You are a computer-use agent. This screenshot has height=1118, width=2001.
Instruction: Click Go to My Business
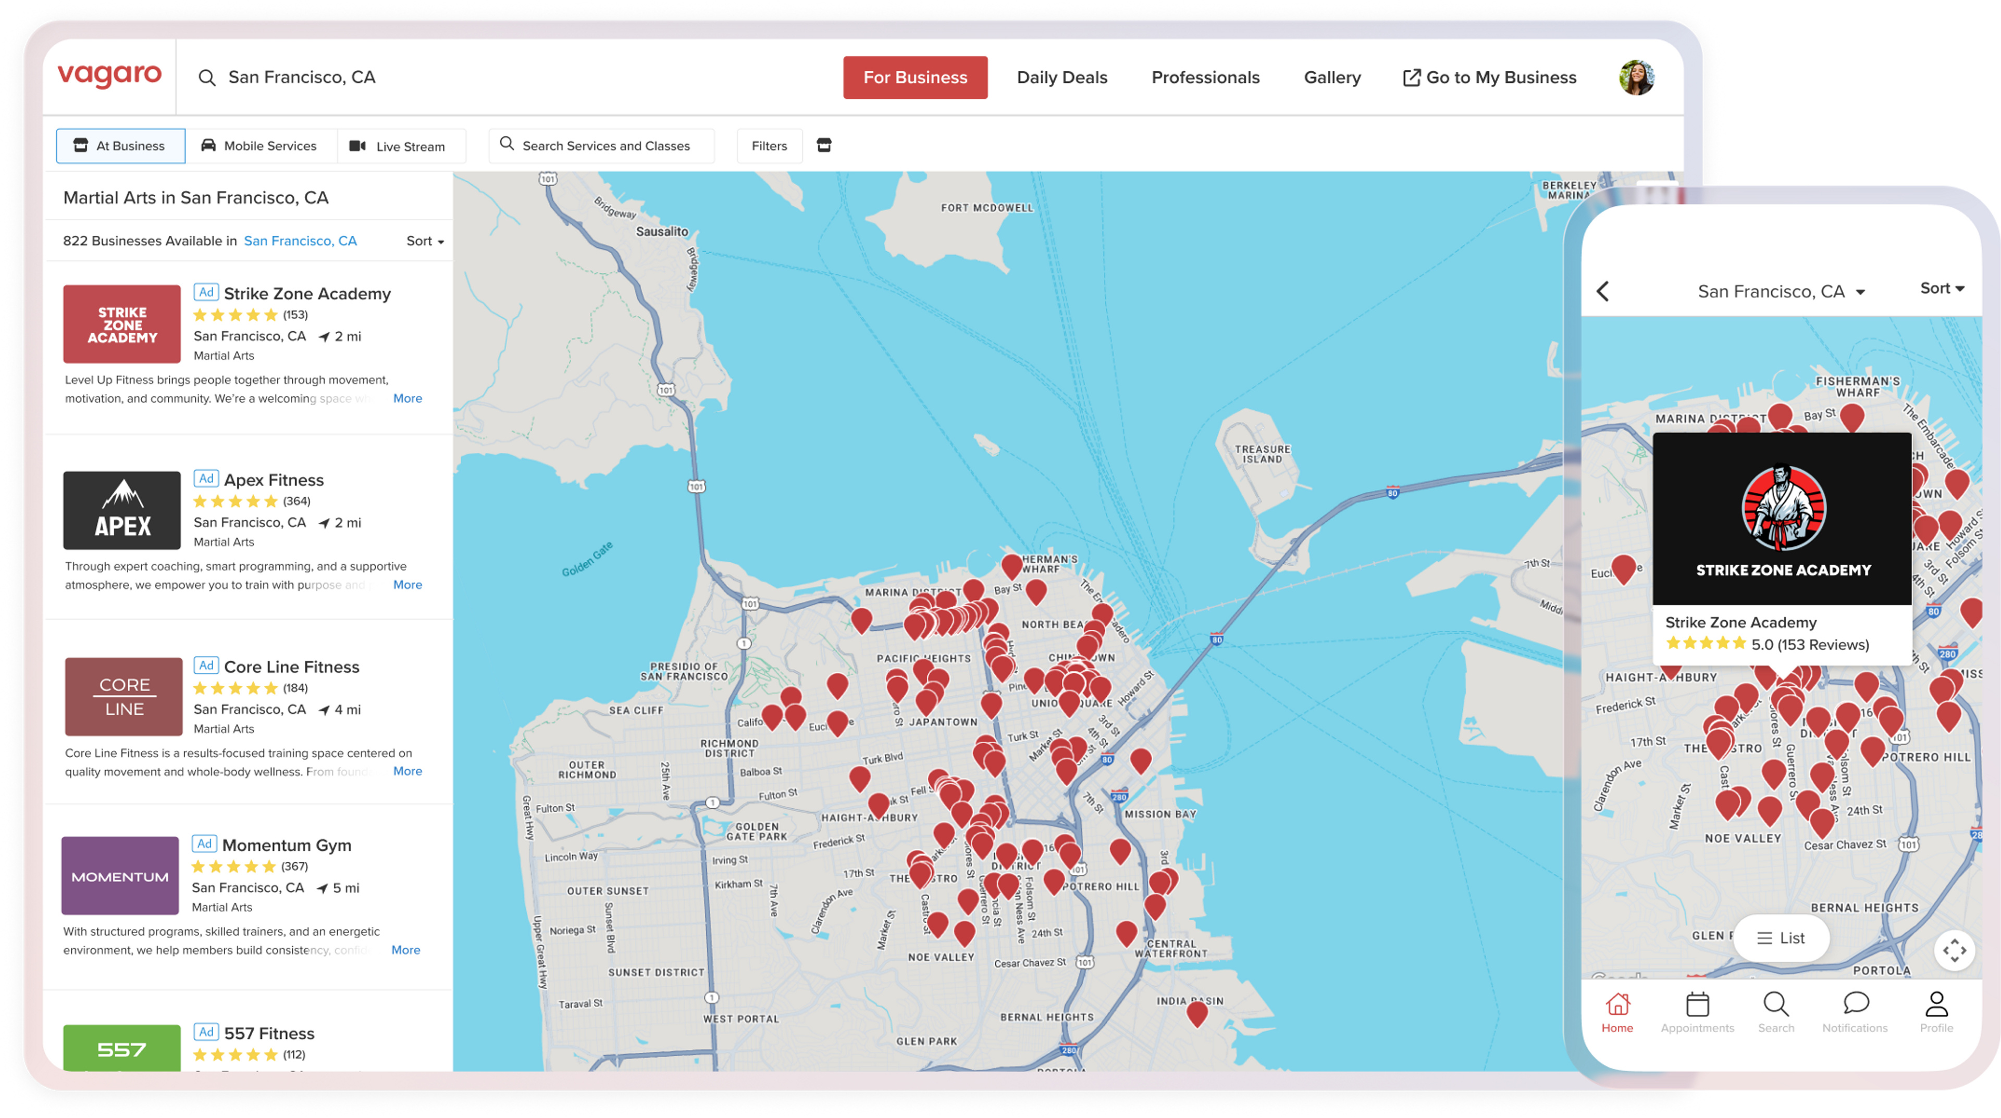click(x=1490, y=78)
